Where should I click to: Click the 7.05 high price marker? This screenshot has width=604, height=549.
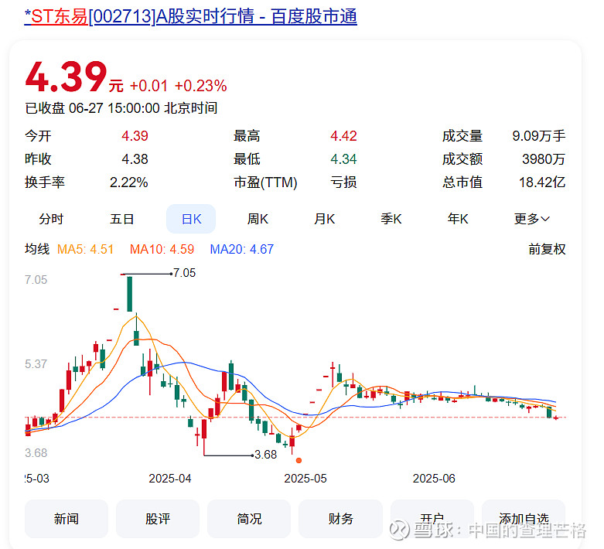pos(184,273)
